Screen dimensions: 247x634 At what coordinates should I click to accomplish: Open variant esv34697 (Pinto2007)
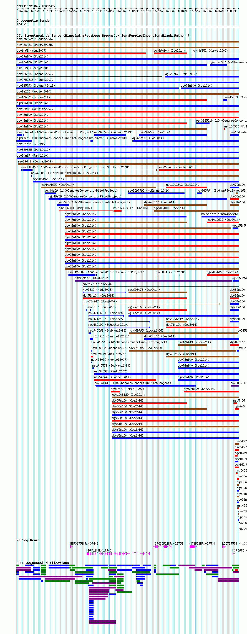(x=111, y=371)
